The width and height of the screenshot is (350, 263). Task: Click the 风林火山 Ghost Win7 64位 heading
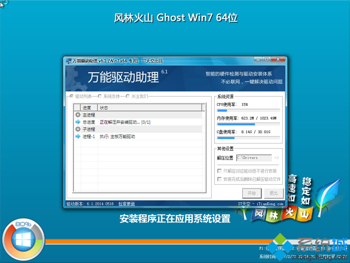(176, 18)
